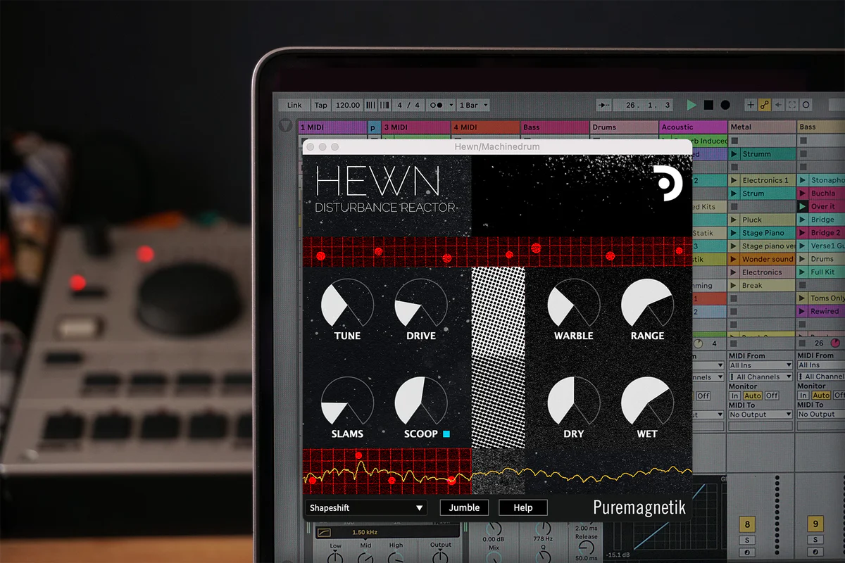The width and height of the screenshot is (845, 563).
Task: Toggle the browser show/hide triangle icon
Action: (285, 127)
